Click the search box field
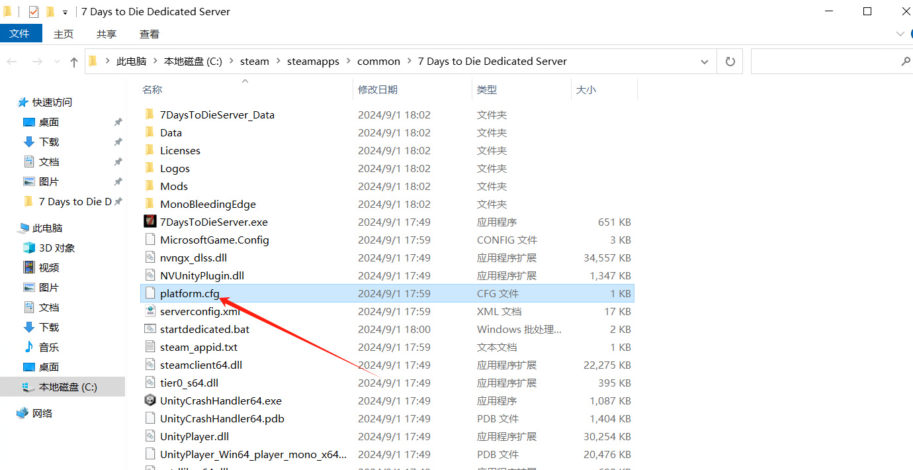This screenshot has height=470, width=913. click(x=832, y=62)
